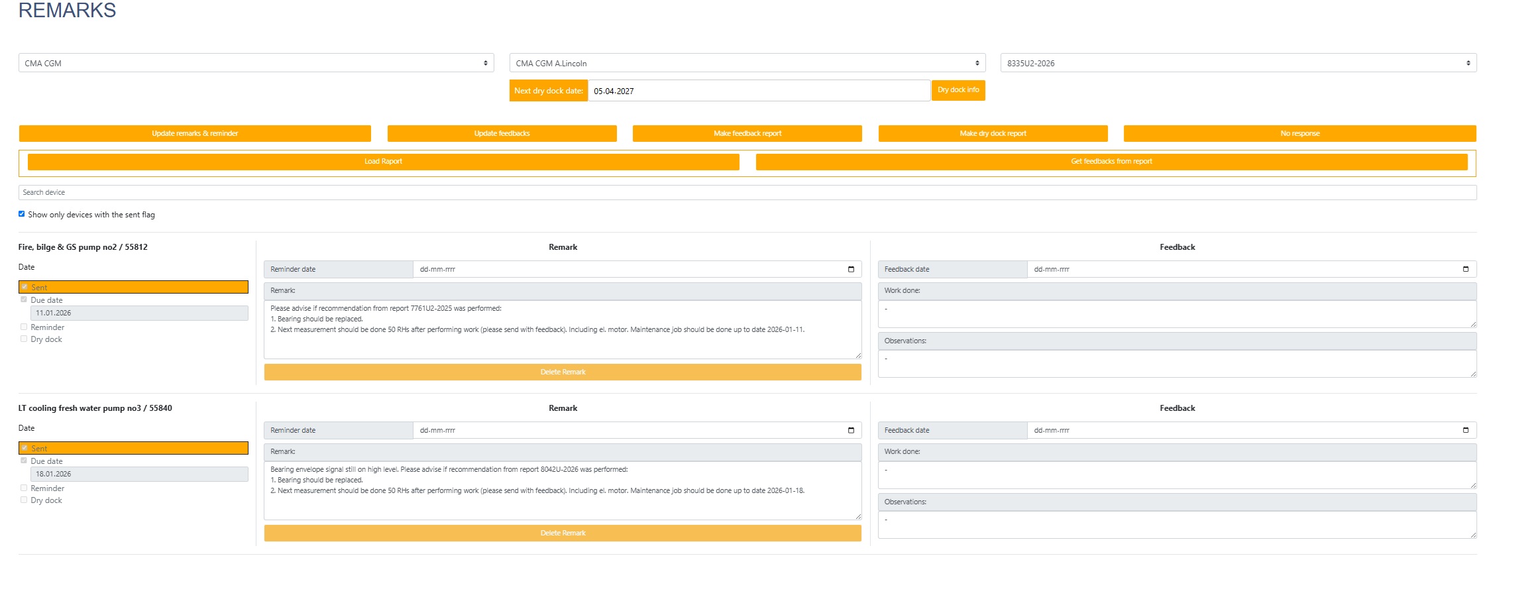Enable Dry dock for Fire, bilge & GS pump
Image resolution: width=1530 pixels, height=615 pixels.
[x=24, y=339]
